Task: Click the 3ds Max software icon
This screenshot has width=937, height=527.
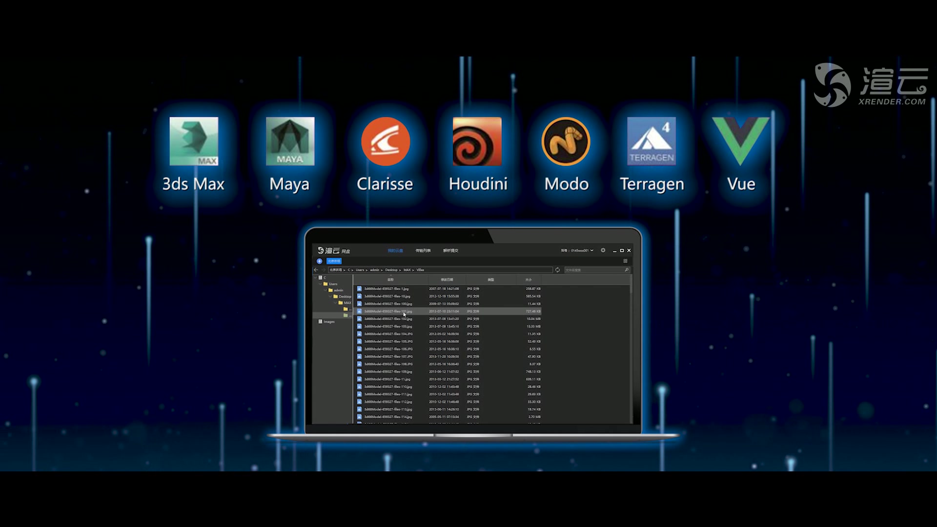Action: (x=194, y=141)
